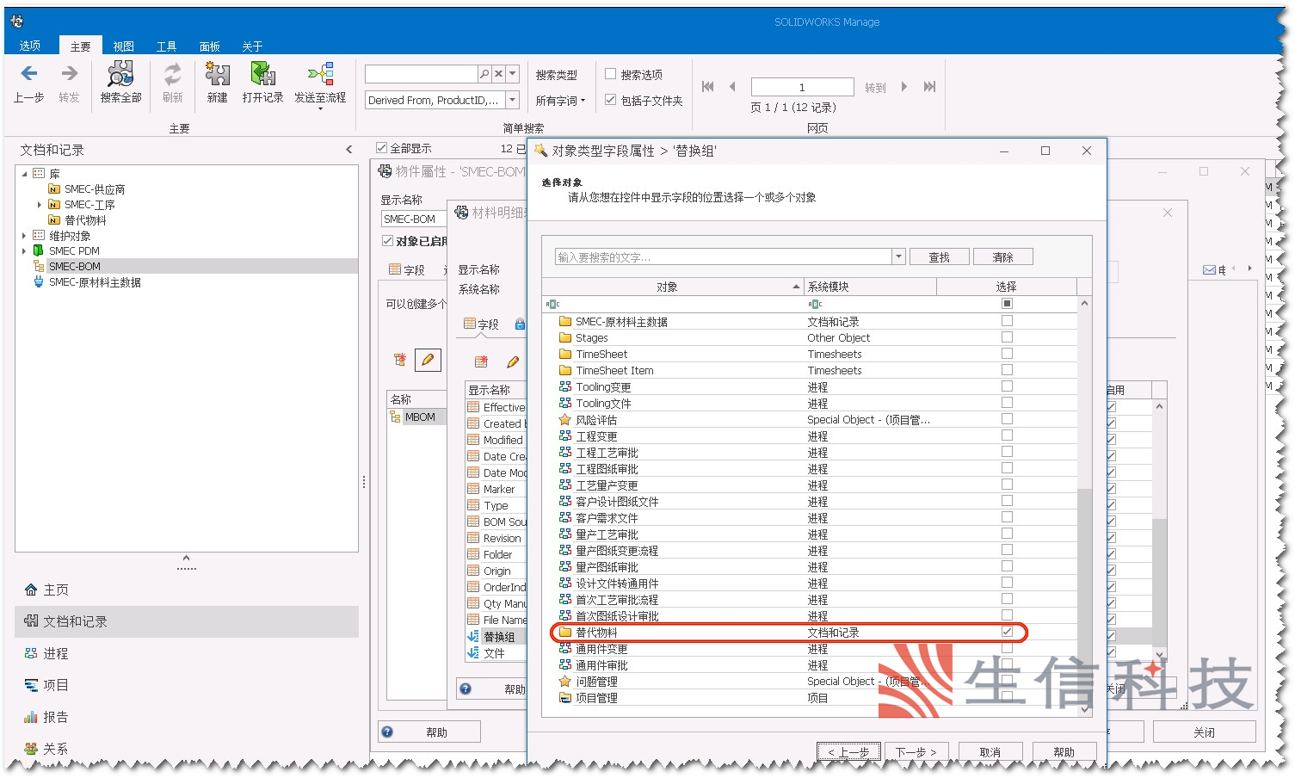Click the 上一步 back arrow icon in the ribbon
The height and width of the screenshot is (778, 1295).
click(x=28, y=74)
